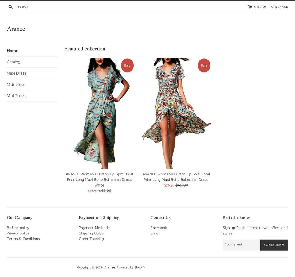Image resolution: width=295 pixels, height=277 pixels.
Task: Select Home in the sidebar menu
Action: pyautogui.click(x=12, y=51)
